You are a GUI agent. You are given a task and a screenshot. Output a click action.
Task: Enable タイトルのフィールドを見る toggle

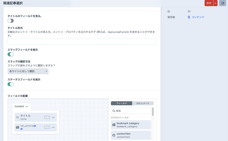tap(11, 21)
